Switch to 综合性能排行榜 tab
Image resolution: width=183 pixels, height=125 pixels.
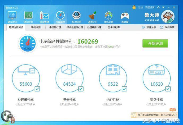tap(75, 27)
